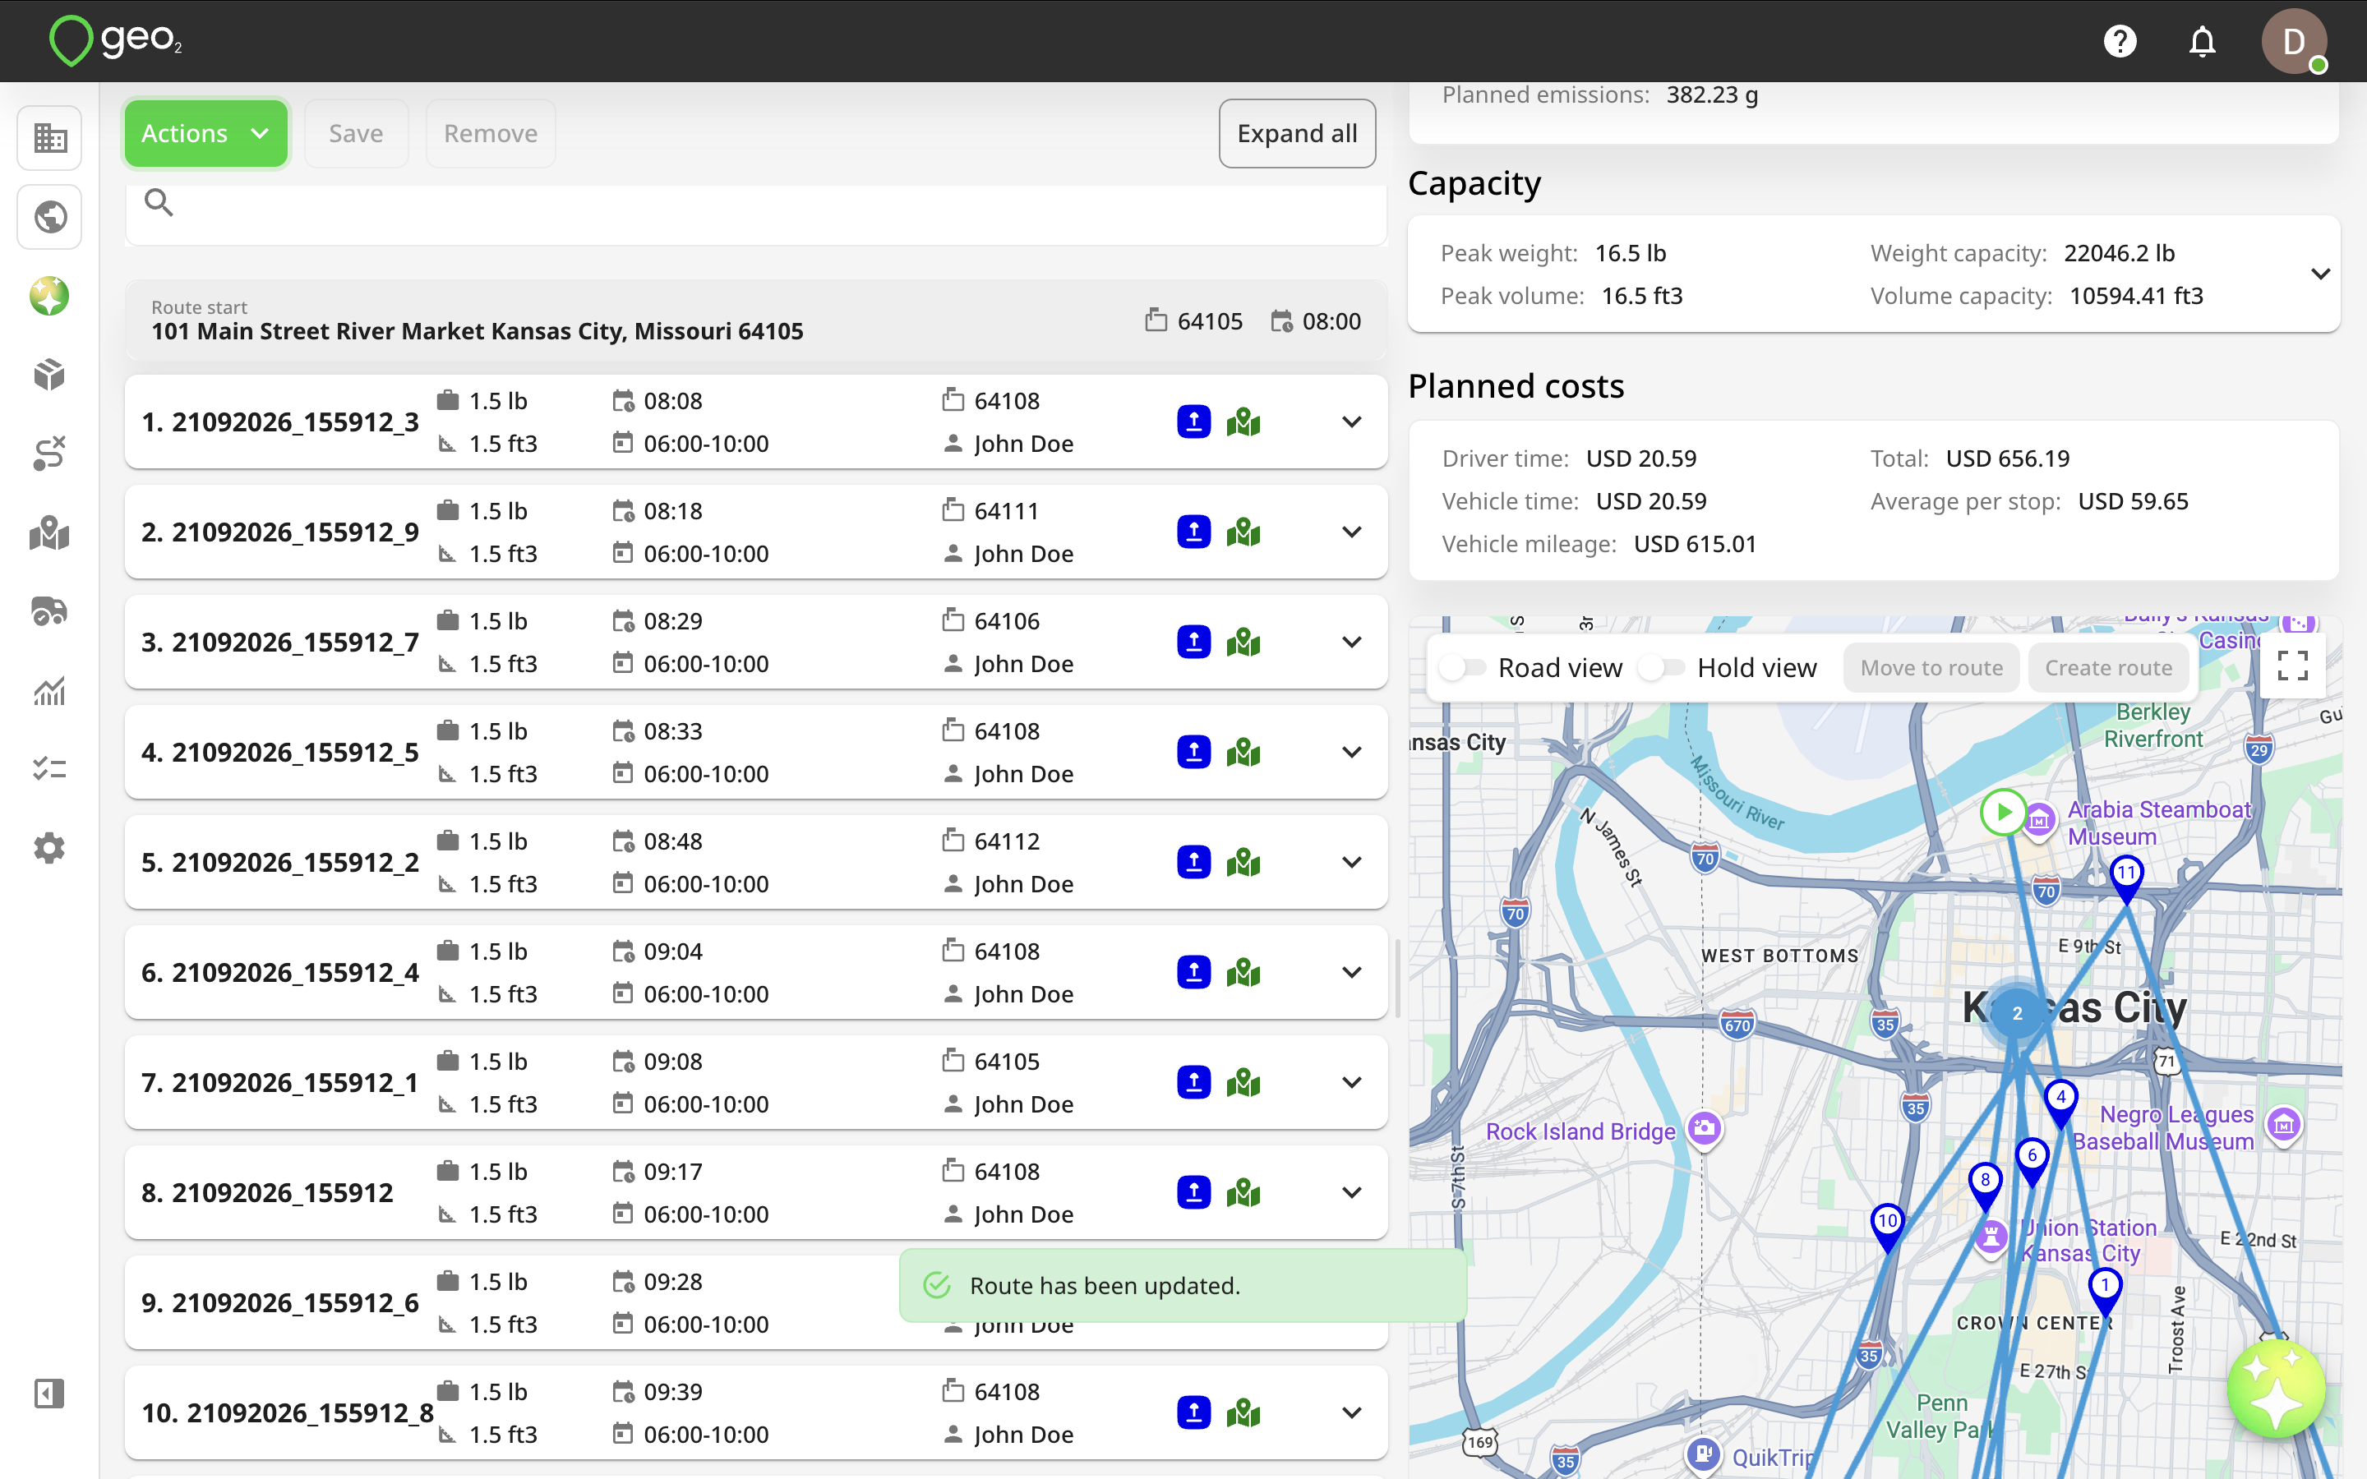
Task: Open the route with X sidebar icon
Action: tap(50, 454)
